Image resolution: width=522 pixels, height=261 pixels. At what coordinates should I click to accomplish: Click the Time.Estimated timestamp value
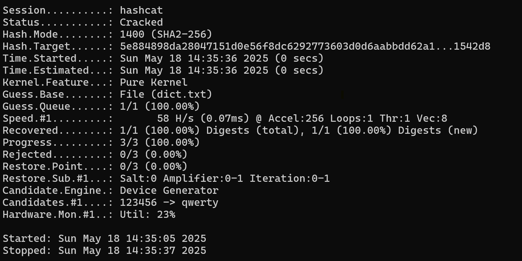point(222,70)
